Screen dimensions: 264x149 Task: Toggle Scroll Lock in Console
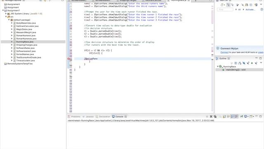(x=224, y=117)
